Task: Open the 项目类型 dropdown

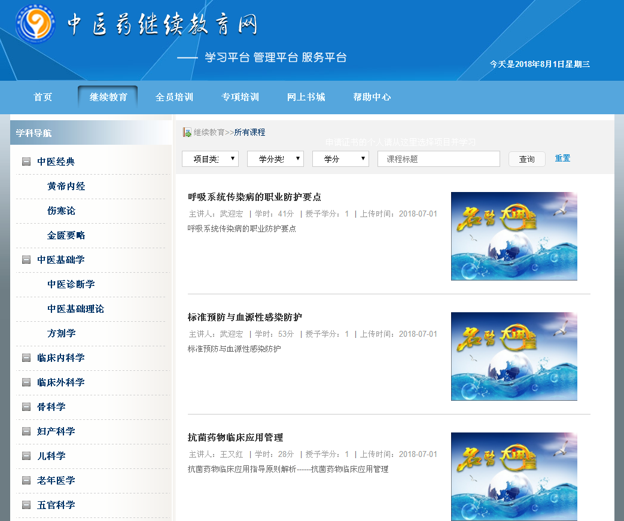Action: pos(210,159)
